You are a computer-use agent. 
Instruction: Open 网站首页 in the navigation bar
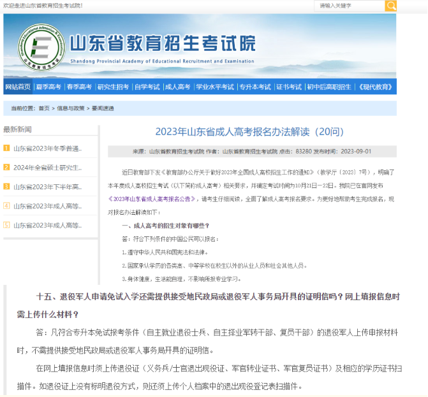coord(18,87)
